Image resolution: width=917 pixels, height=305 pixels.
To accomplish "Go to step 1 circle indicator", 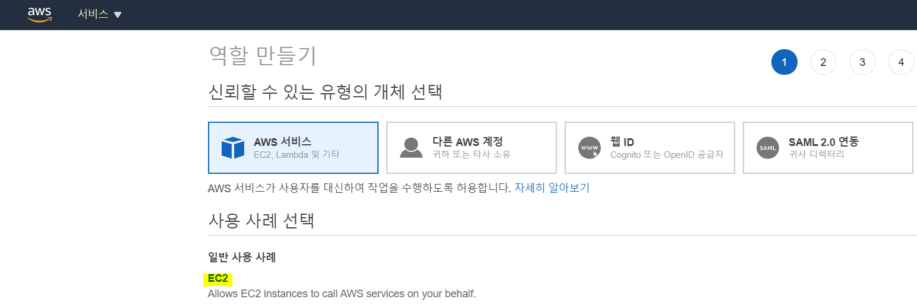I will click(784, 62).
